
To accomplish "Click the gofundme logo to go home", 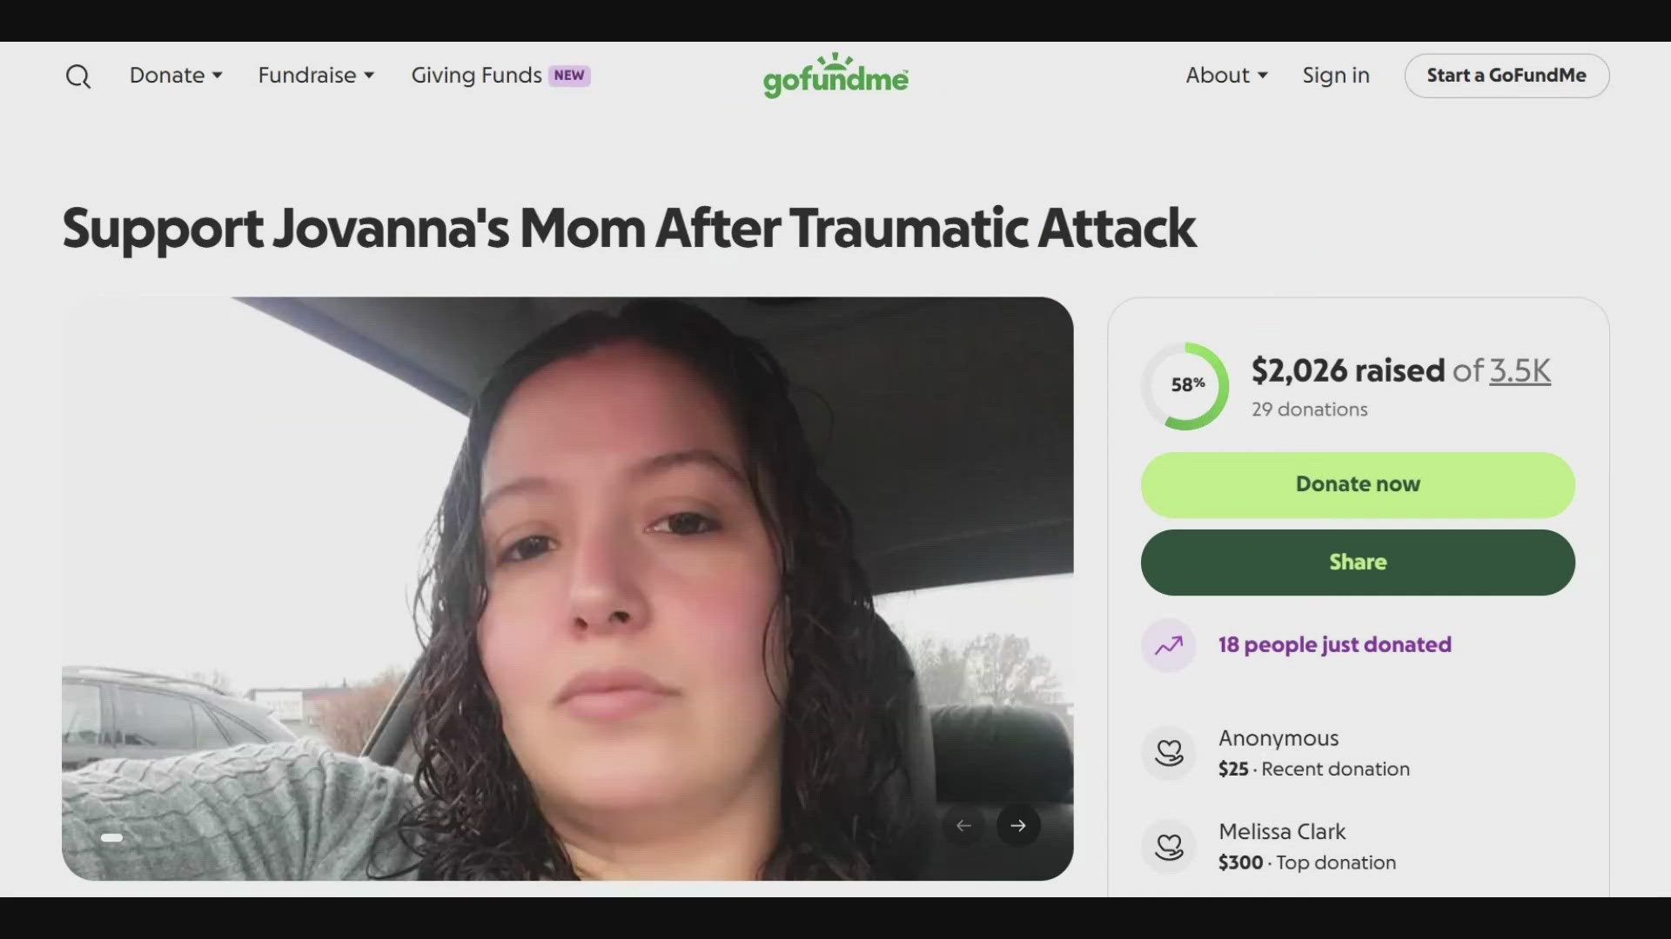I will click(835, 76).
